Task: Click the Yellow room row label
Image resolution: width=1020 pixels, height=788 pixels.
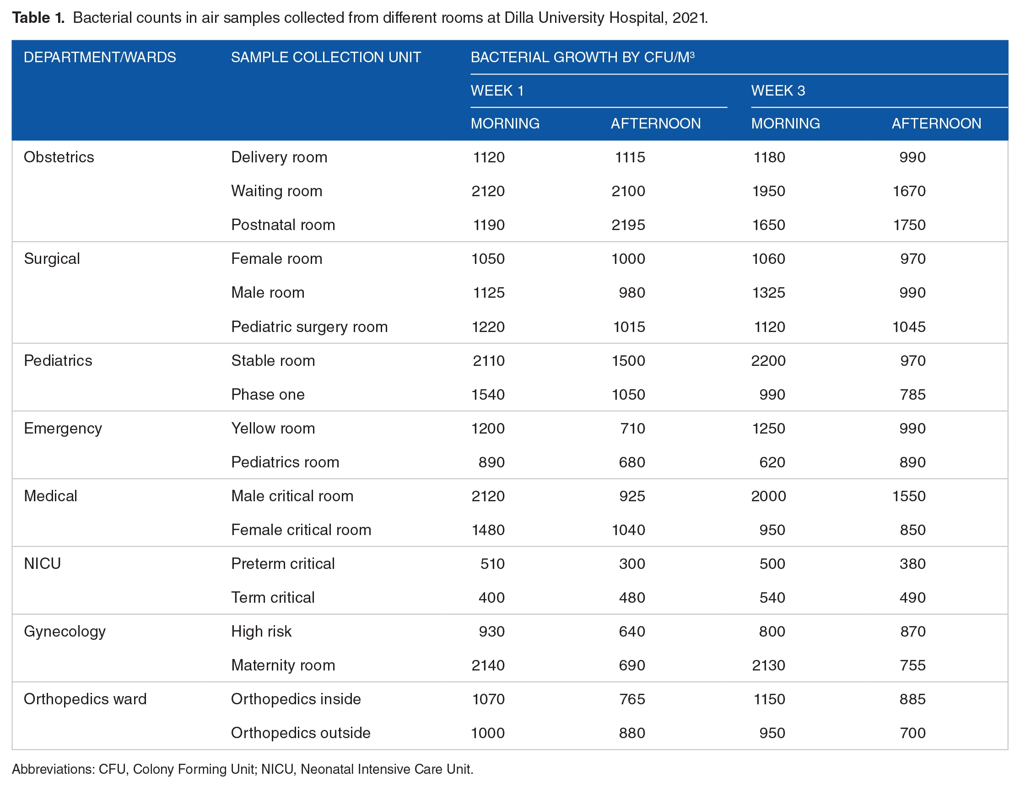Action: [x=273, y=428]
